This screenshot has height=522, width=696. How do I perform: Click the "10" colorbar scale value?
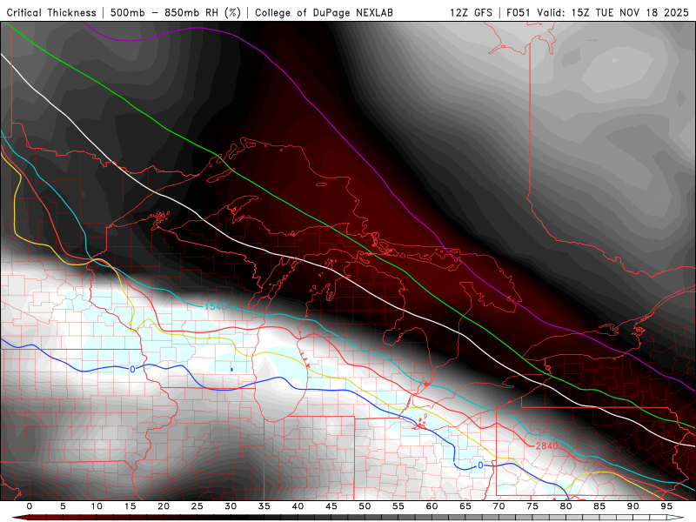[97, 506]
